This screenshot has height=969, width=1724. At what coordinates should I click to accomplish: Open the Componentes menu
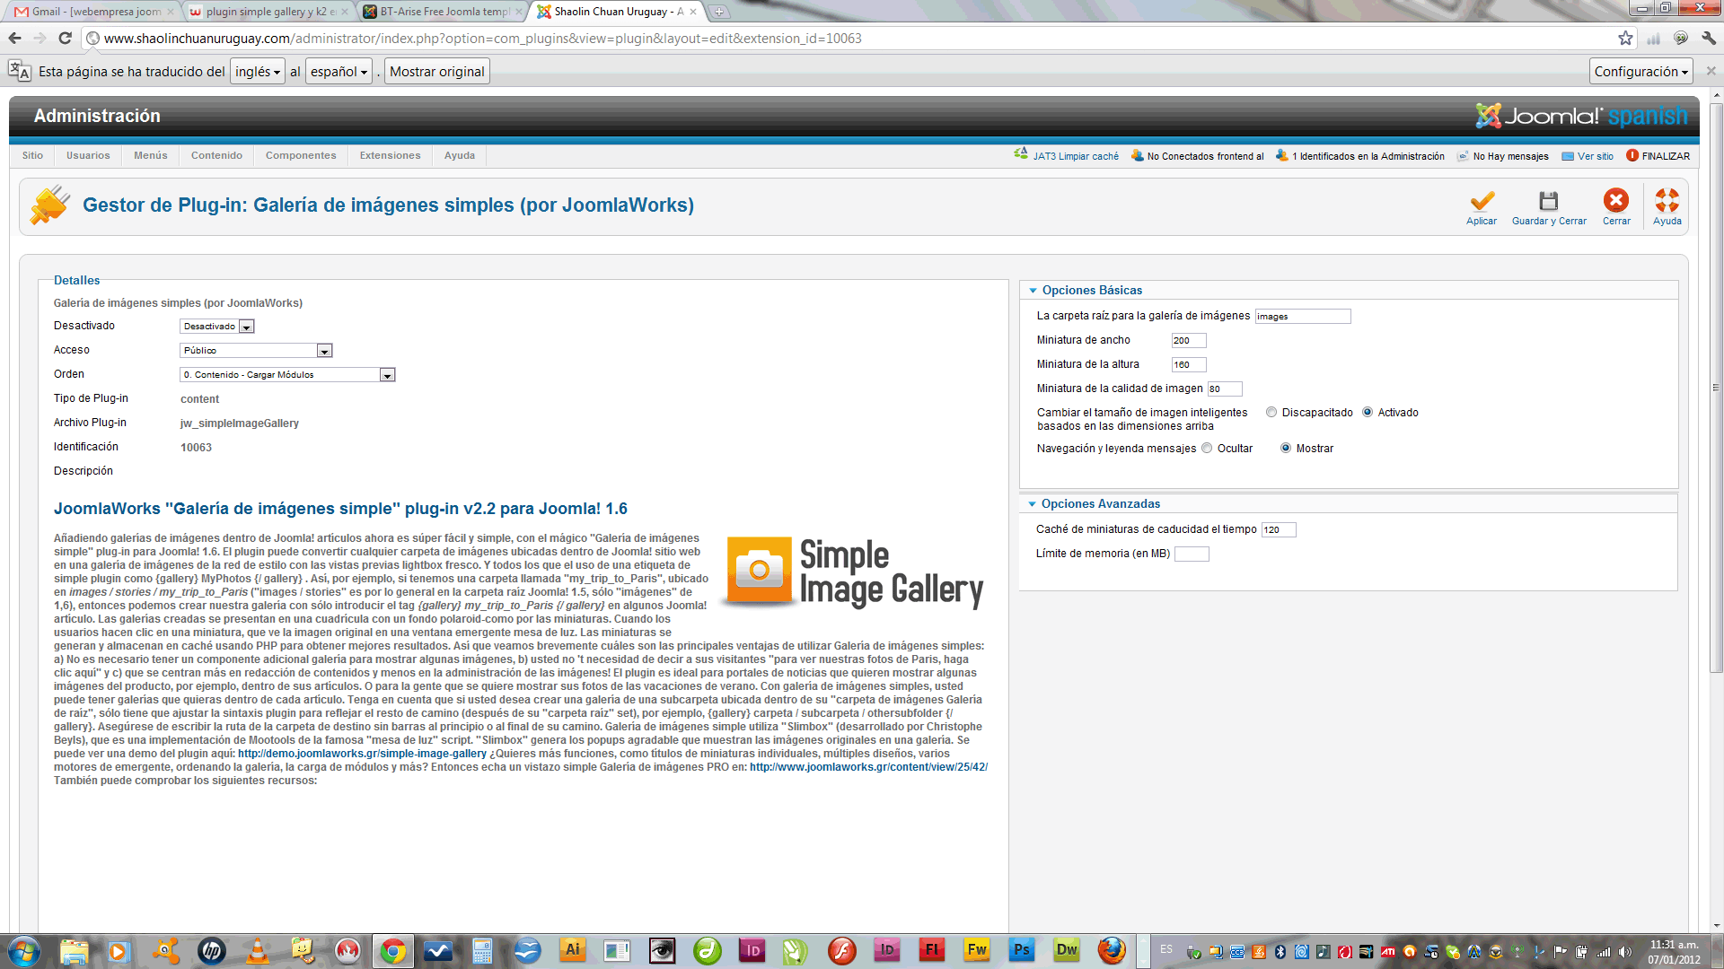coord(301,155)
